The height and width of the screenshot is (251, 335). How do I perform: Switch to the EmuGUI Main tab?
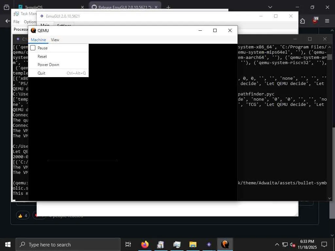tap(45, 25)
